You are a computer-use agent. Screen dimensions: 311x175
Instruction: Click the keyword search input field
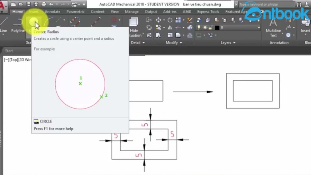coord(266,4)
